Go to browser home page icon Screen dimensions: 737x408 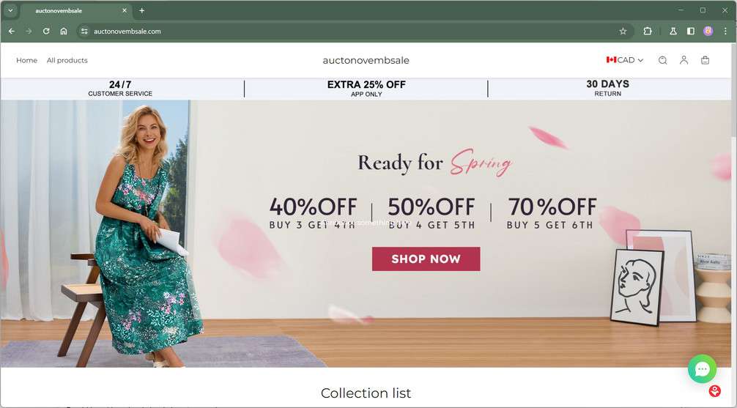click(64, 31)
